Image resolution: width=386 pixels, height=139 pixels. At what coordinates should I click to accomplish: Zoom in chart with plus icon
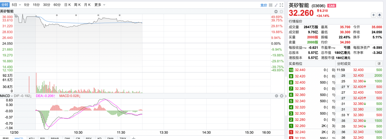coord(281,11)
